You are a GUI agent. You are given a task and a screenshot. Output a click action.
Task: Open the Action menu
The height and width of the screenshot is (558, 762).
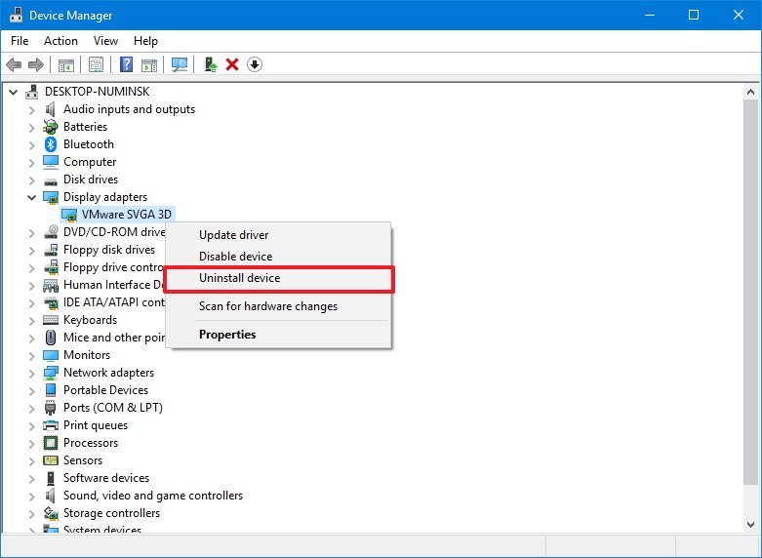[x=60, y=41]
